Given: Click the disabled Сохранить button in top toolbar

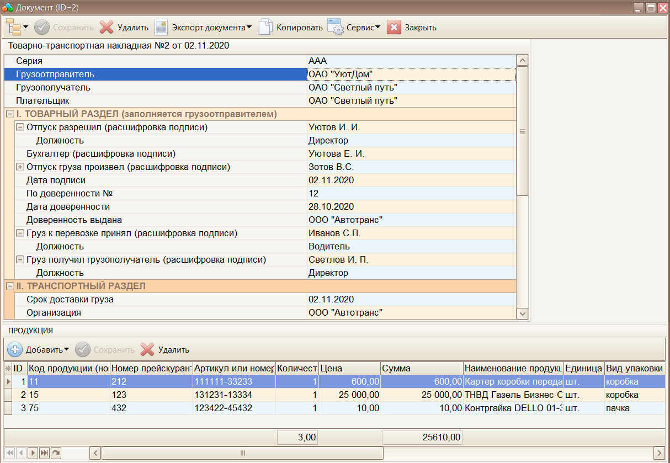Looking at the screenshot, I should (x=63, y=27).
